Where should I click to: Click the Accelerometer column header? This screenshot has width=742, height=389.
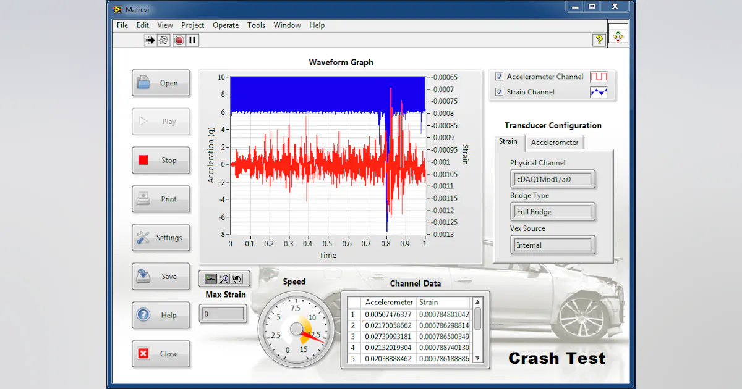(x=390, y=303)
